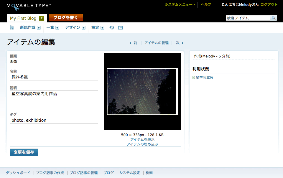Screen dimensions: 283x178
Task: Expand the 新規作成 dropdown menu
Action: 39,28
